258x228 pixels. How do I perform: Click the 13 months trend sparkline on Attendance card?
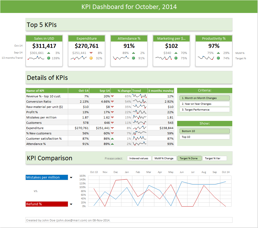121,58
